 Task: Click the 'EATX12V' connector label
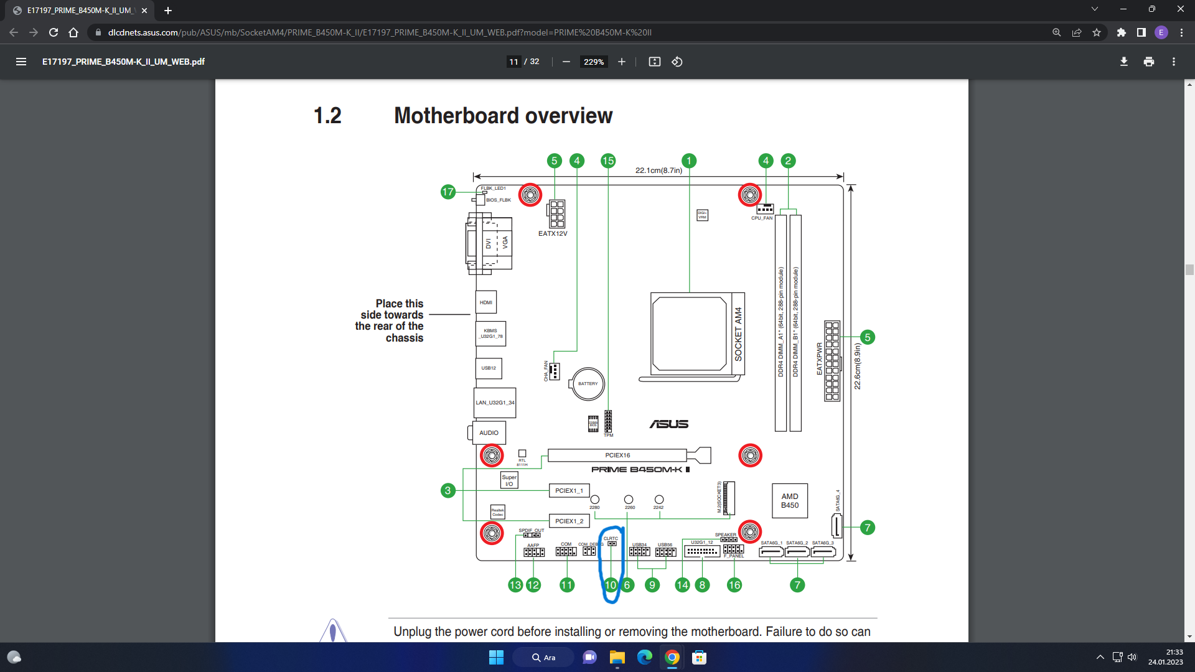coord(553,234)
